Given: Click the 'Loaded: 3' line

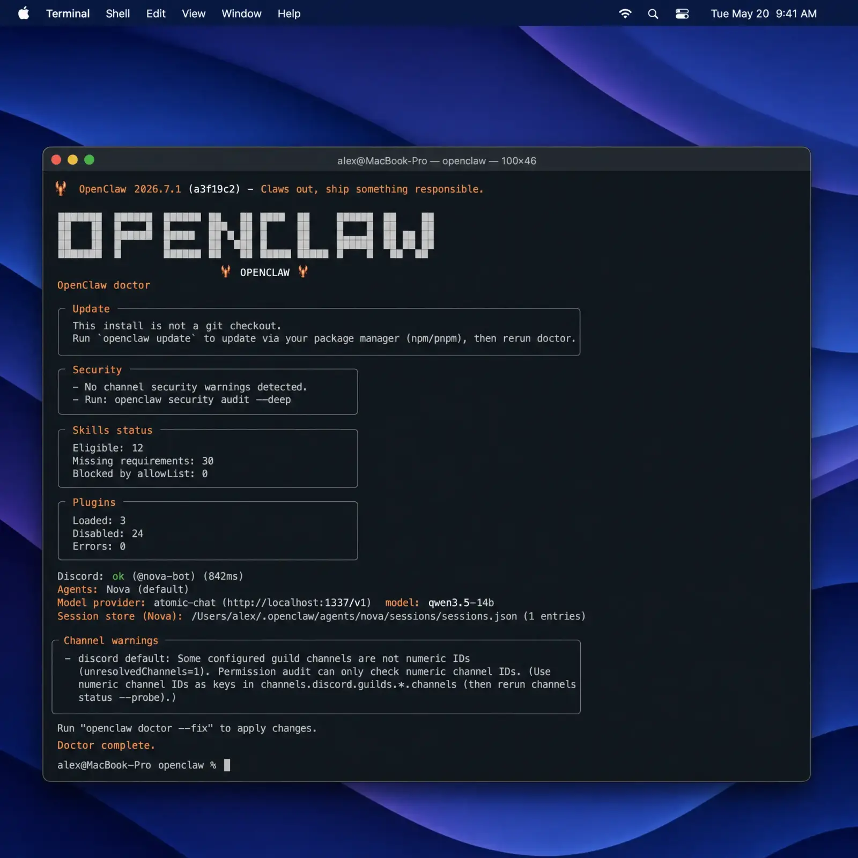Looking at the screenshot, I should (99, 520).
